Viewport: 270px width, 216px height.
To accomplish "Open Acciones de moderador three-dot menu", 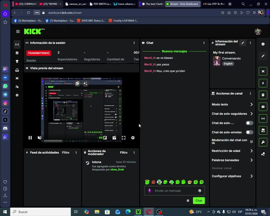I will (134, 153).
